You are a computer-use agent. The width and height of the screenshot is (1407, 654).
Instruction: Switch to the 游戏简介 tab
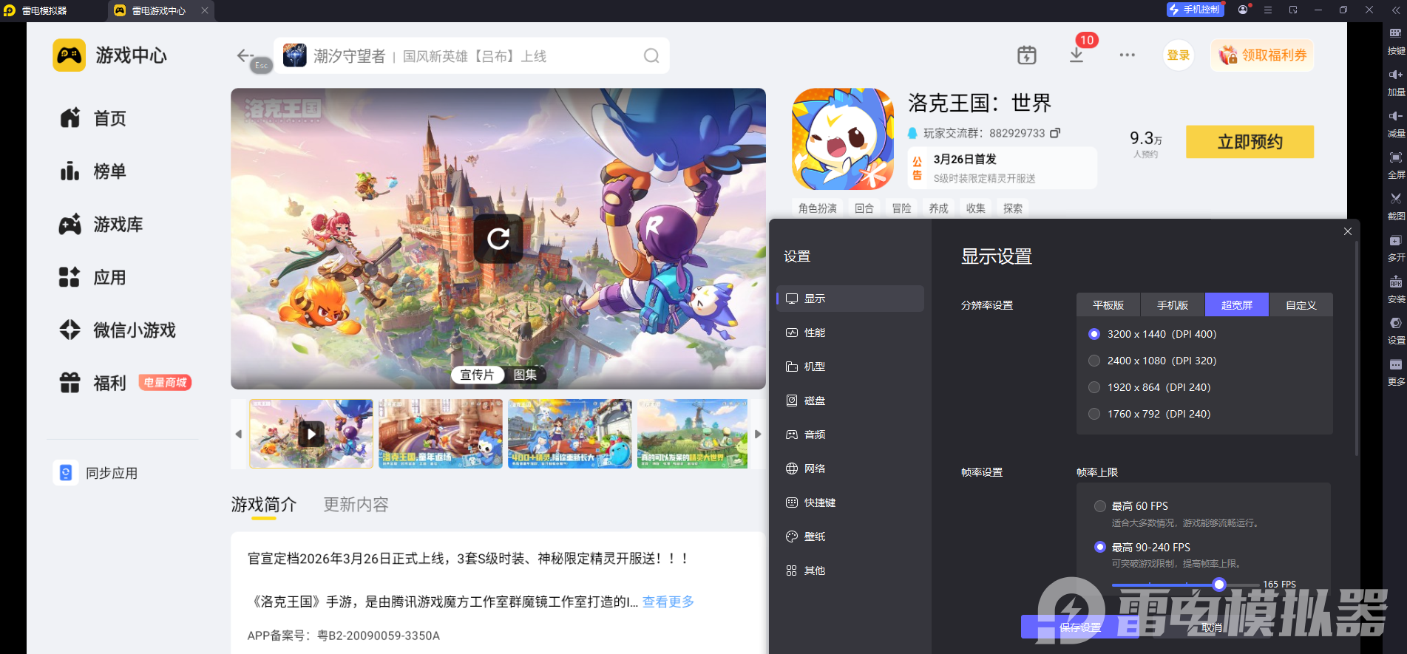click(263, 505)
